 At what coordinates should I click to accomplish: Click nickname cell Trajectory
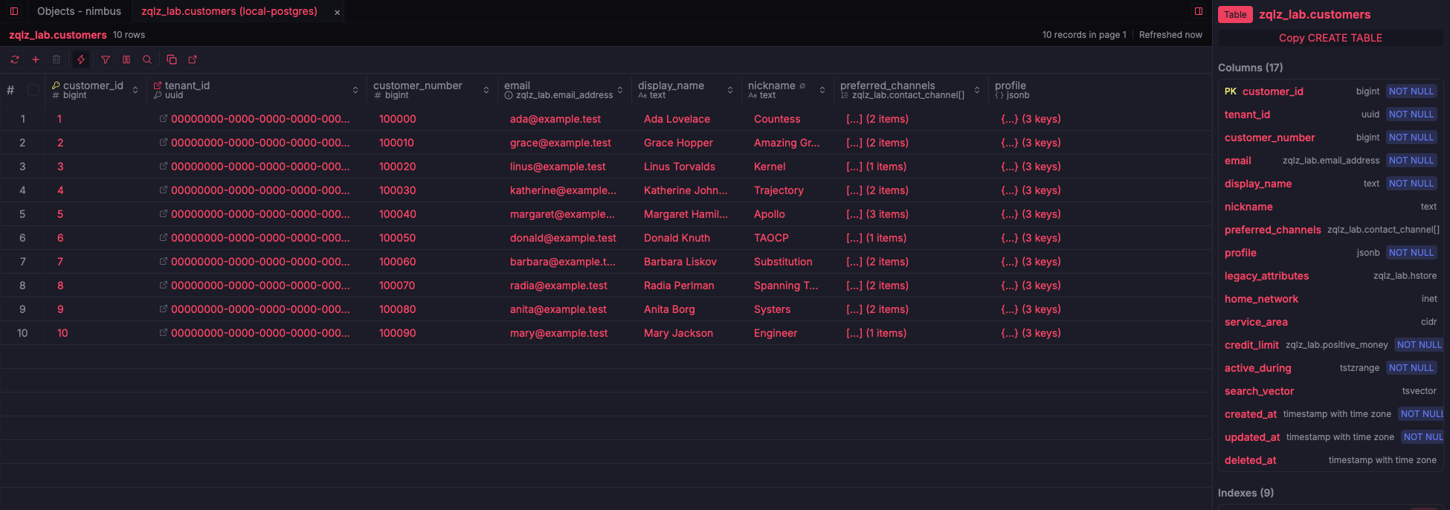(x=779, y=190)
